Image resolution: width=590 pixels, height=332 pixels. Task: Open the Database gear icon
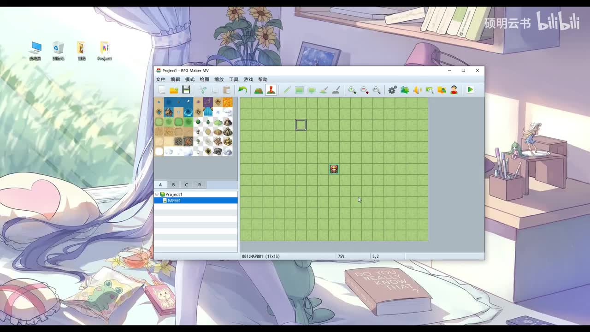(x=392, y=90)
